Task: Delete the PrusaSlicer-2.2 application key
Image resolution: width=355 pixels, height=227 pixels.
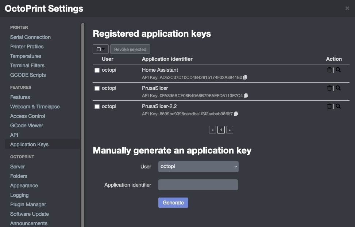Action: pos(329,106)
